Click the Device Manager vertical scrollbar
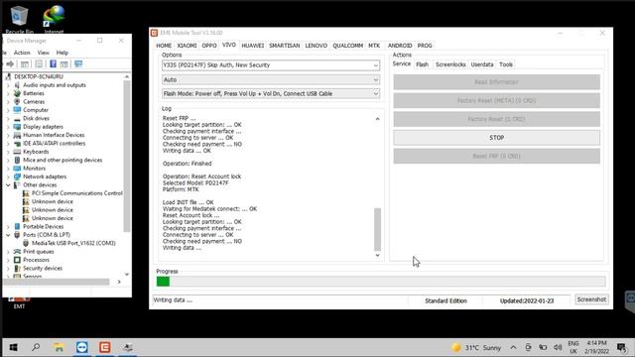635x357 pixels. click(127, 157)
